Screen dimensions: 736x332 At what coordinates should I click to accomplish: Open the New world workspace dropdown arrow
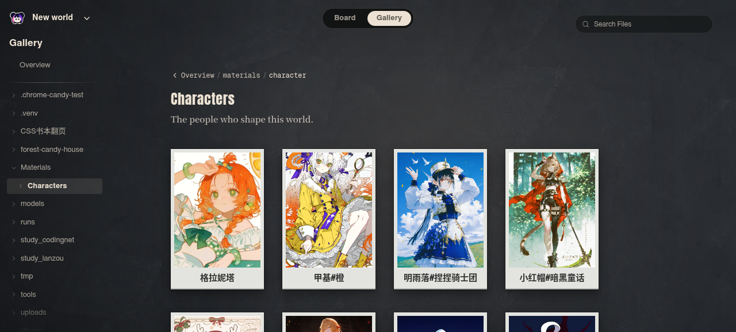(x=87, y=18)
